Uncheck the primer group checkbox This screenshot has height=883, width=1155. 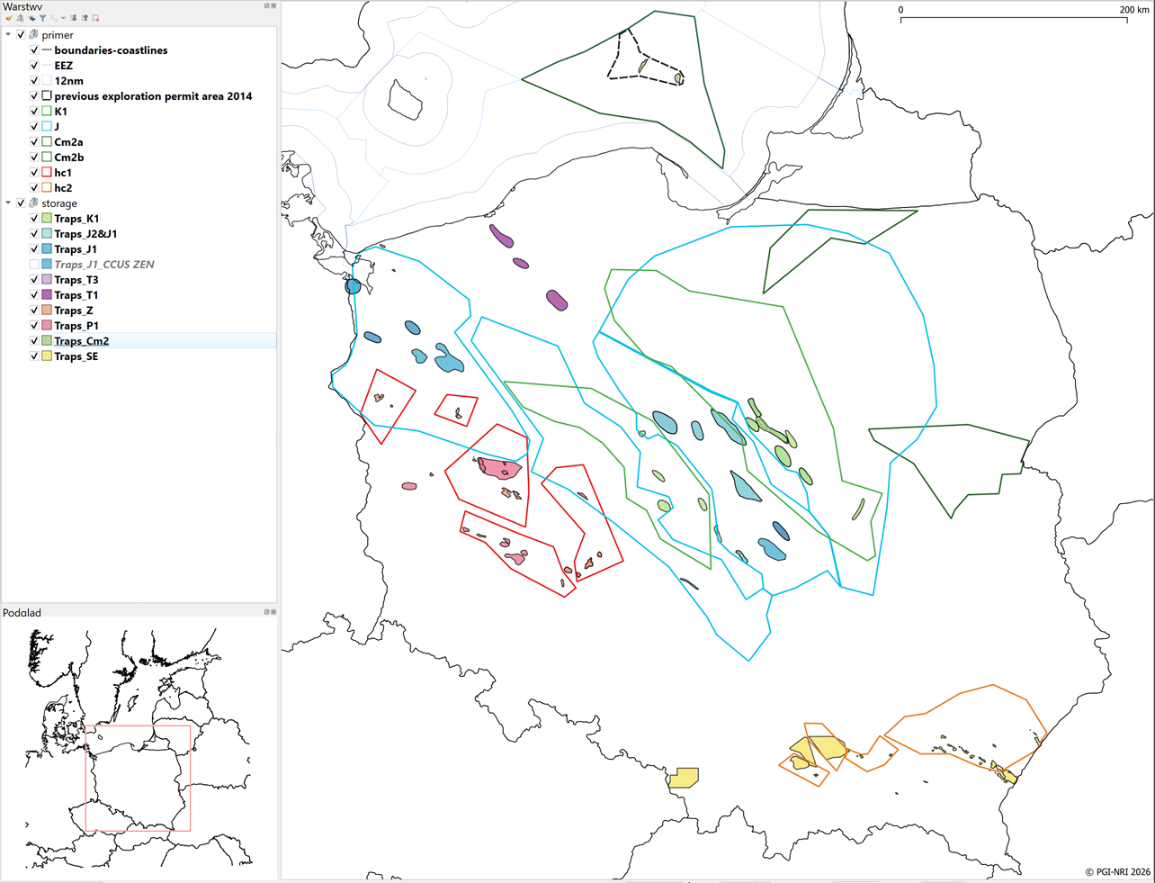22,35
